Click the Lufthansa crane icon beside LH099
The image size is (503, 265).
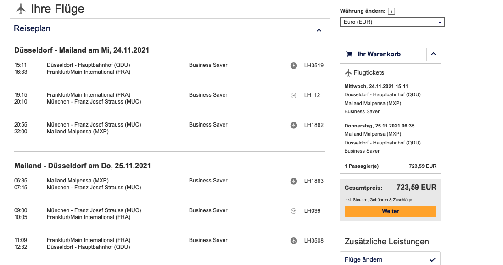click(x=294, y=211)
